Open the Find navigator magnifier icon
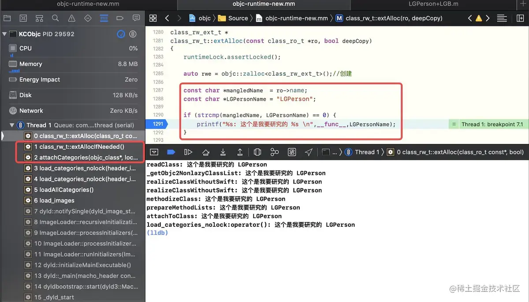This screenshot has height=302, width=529. tap(55, 18)
